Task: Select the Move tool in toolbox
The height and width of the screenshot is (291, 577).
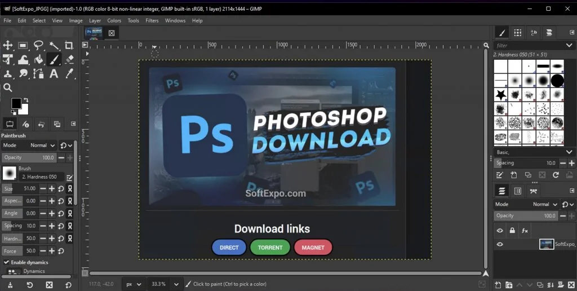Action: (x=8, y=46)
